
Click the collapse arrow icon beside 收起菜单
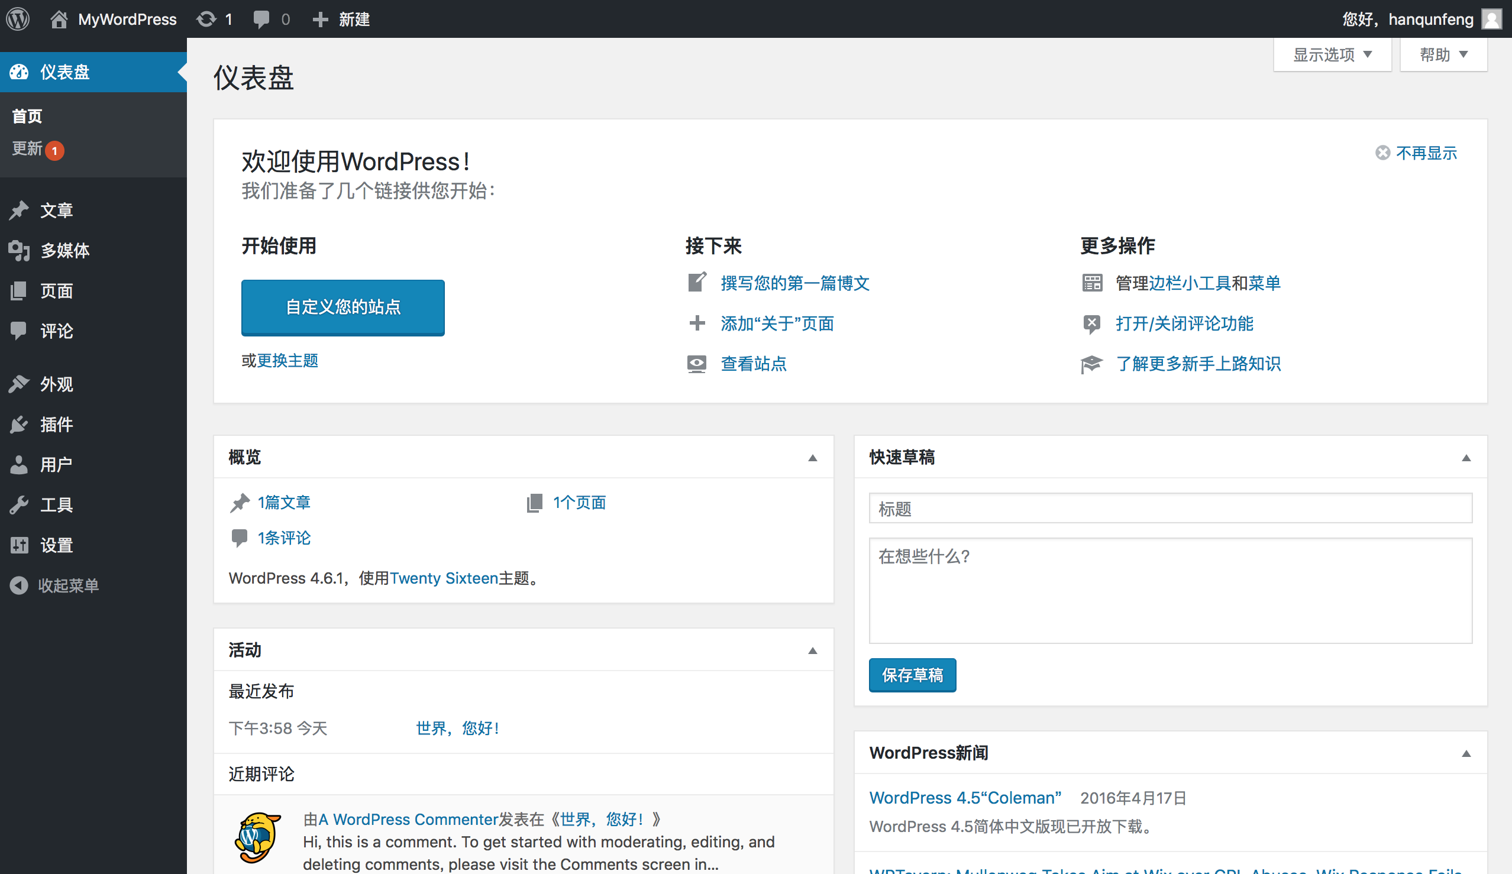[19, 585]
